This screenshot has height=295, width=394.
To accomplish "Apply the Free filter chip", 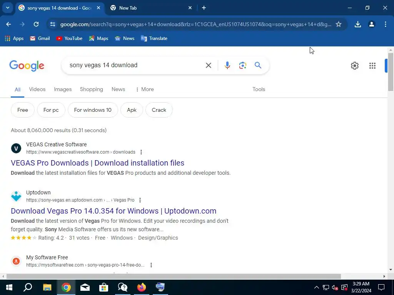I will pyautogui.click(x=23, y=110).
